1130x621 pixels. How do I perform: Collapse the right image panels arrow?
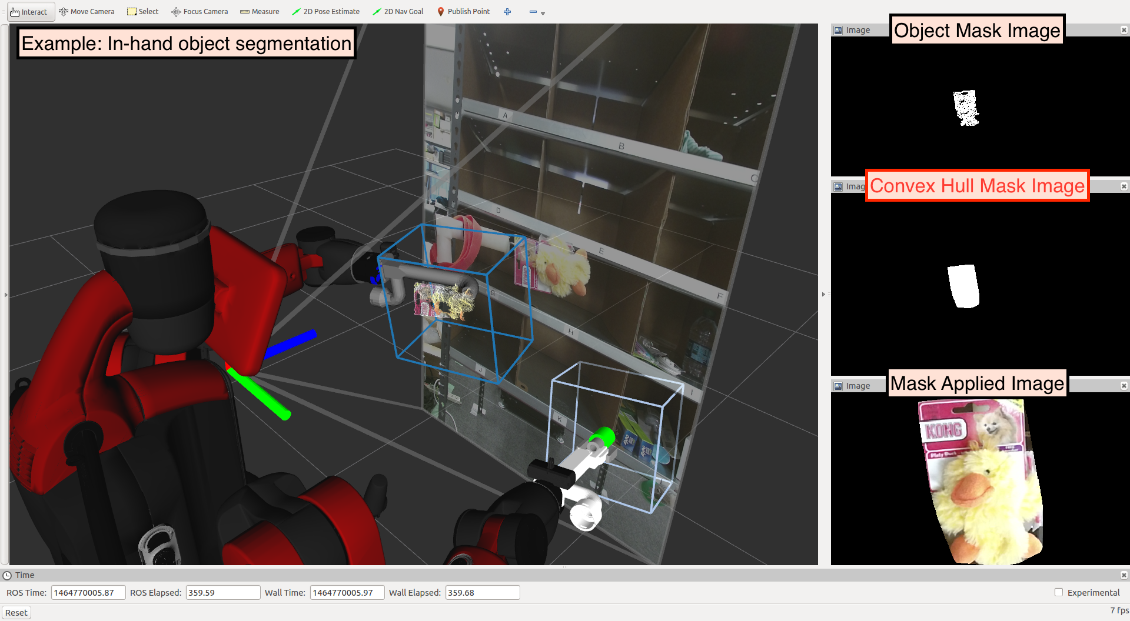823,294
